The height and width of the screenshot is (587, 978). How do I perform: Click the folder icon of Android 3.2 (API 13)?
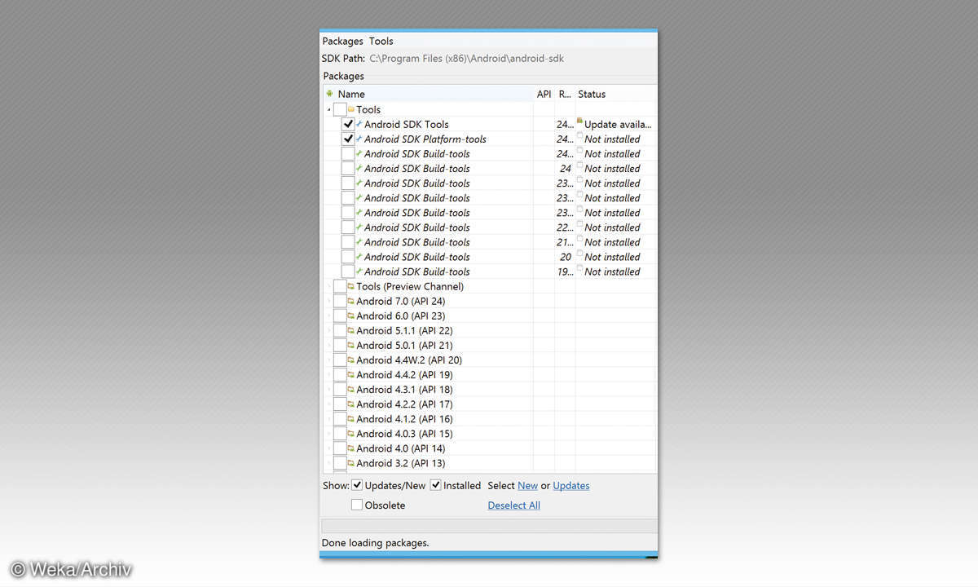tap(351, 463)
